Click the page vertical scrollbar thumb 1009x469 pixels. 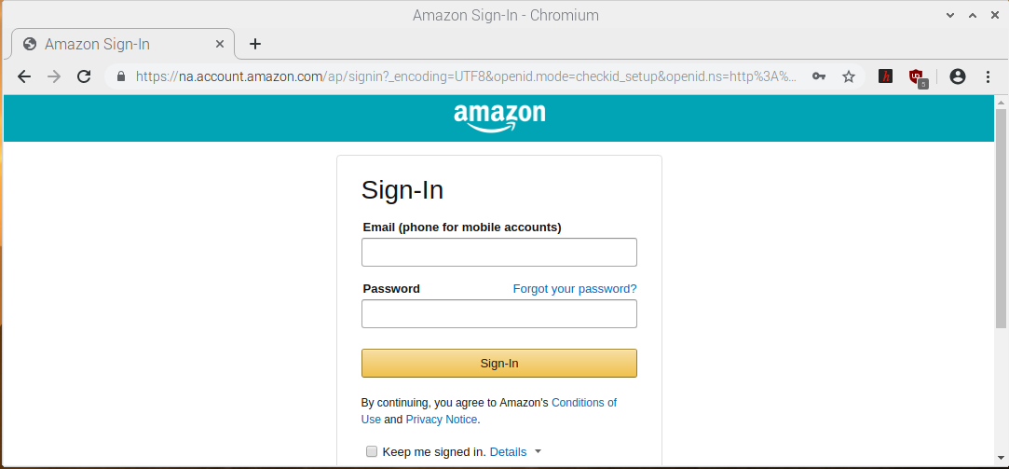[1002, 219]
